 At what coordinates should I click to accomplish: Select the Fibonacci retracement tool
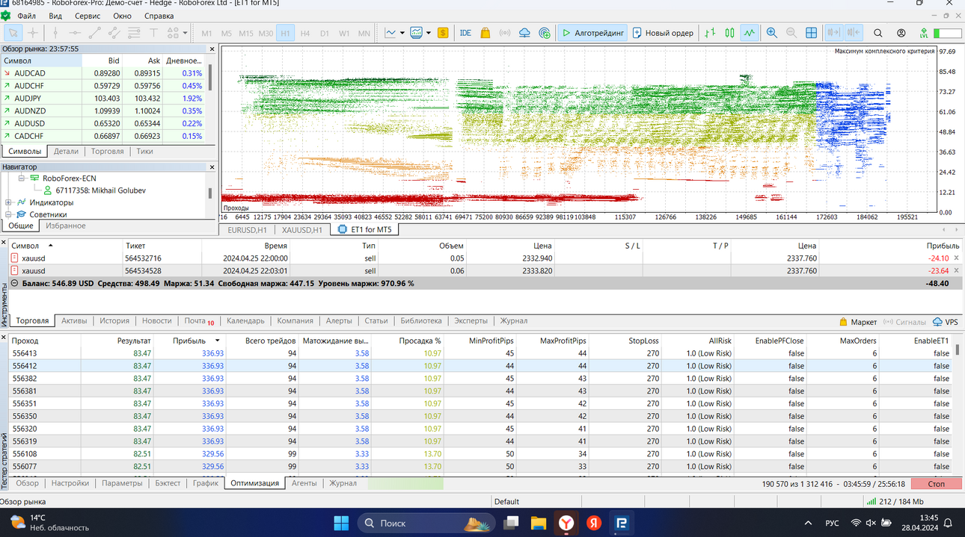(134, 33)
